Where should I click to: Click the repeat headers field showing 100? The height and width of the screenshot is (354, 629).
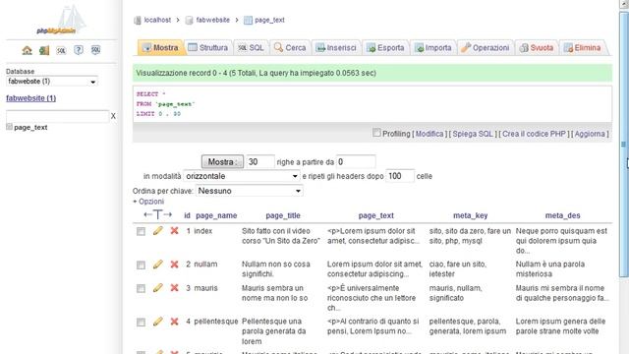tap(400, 176)
